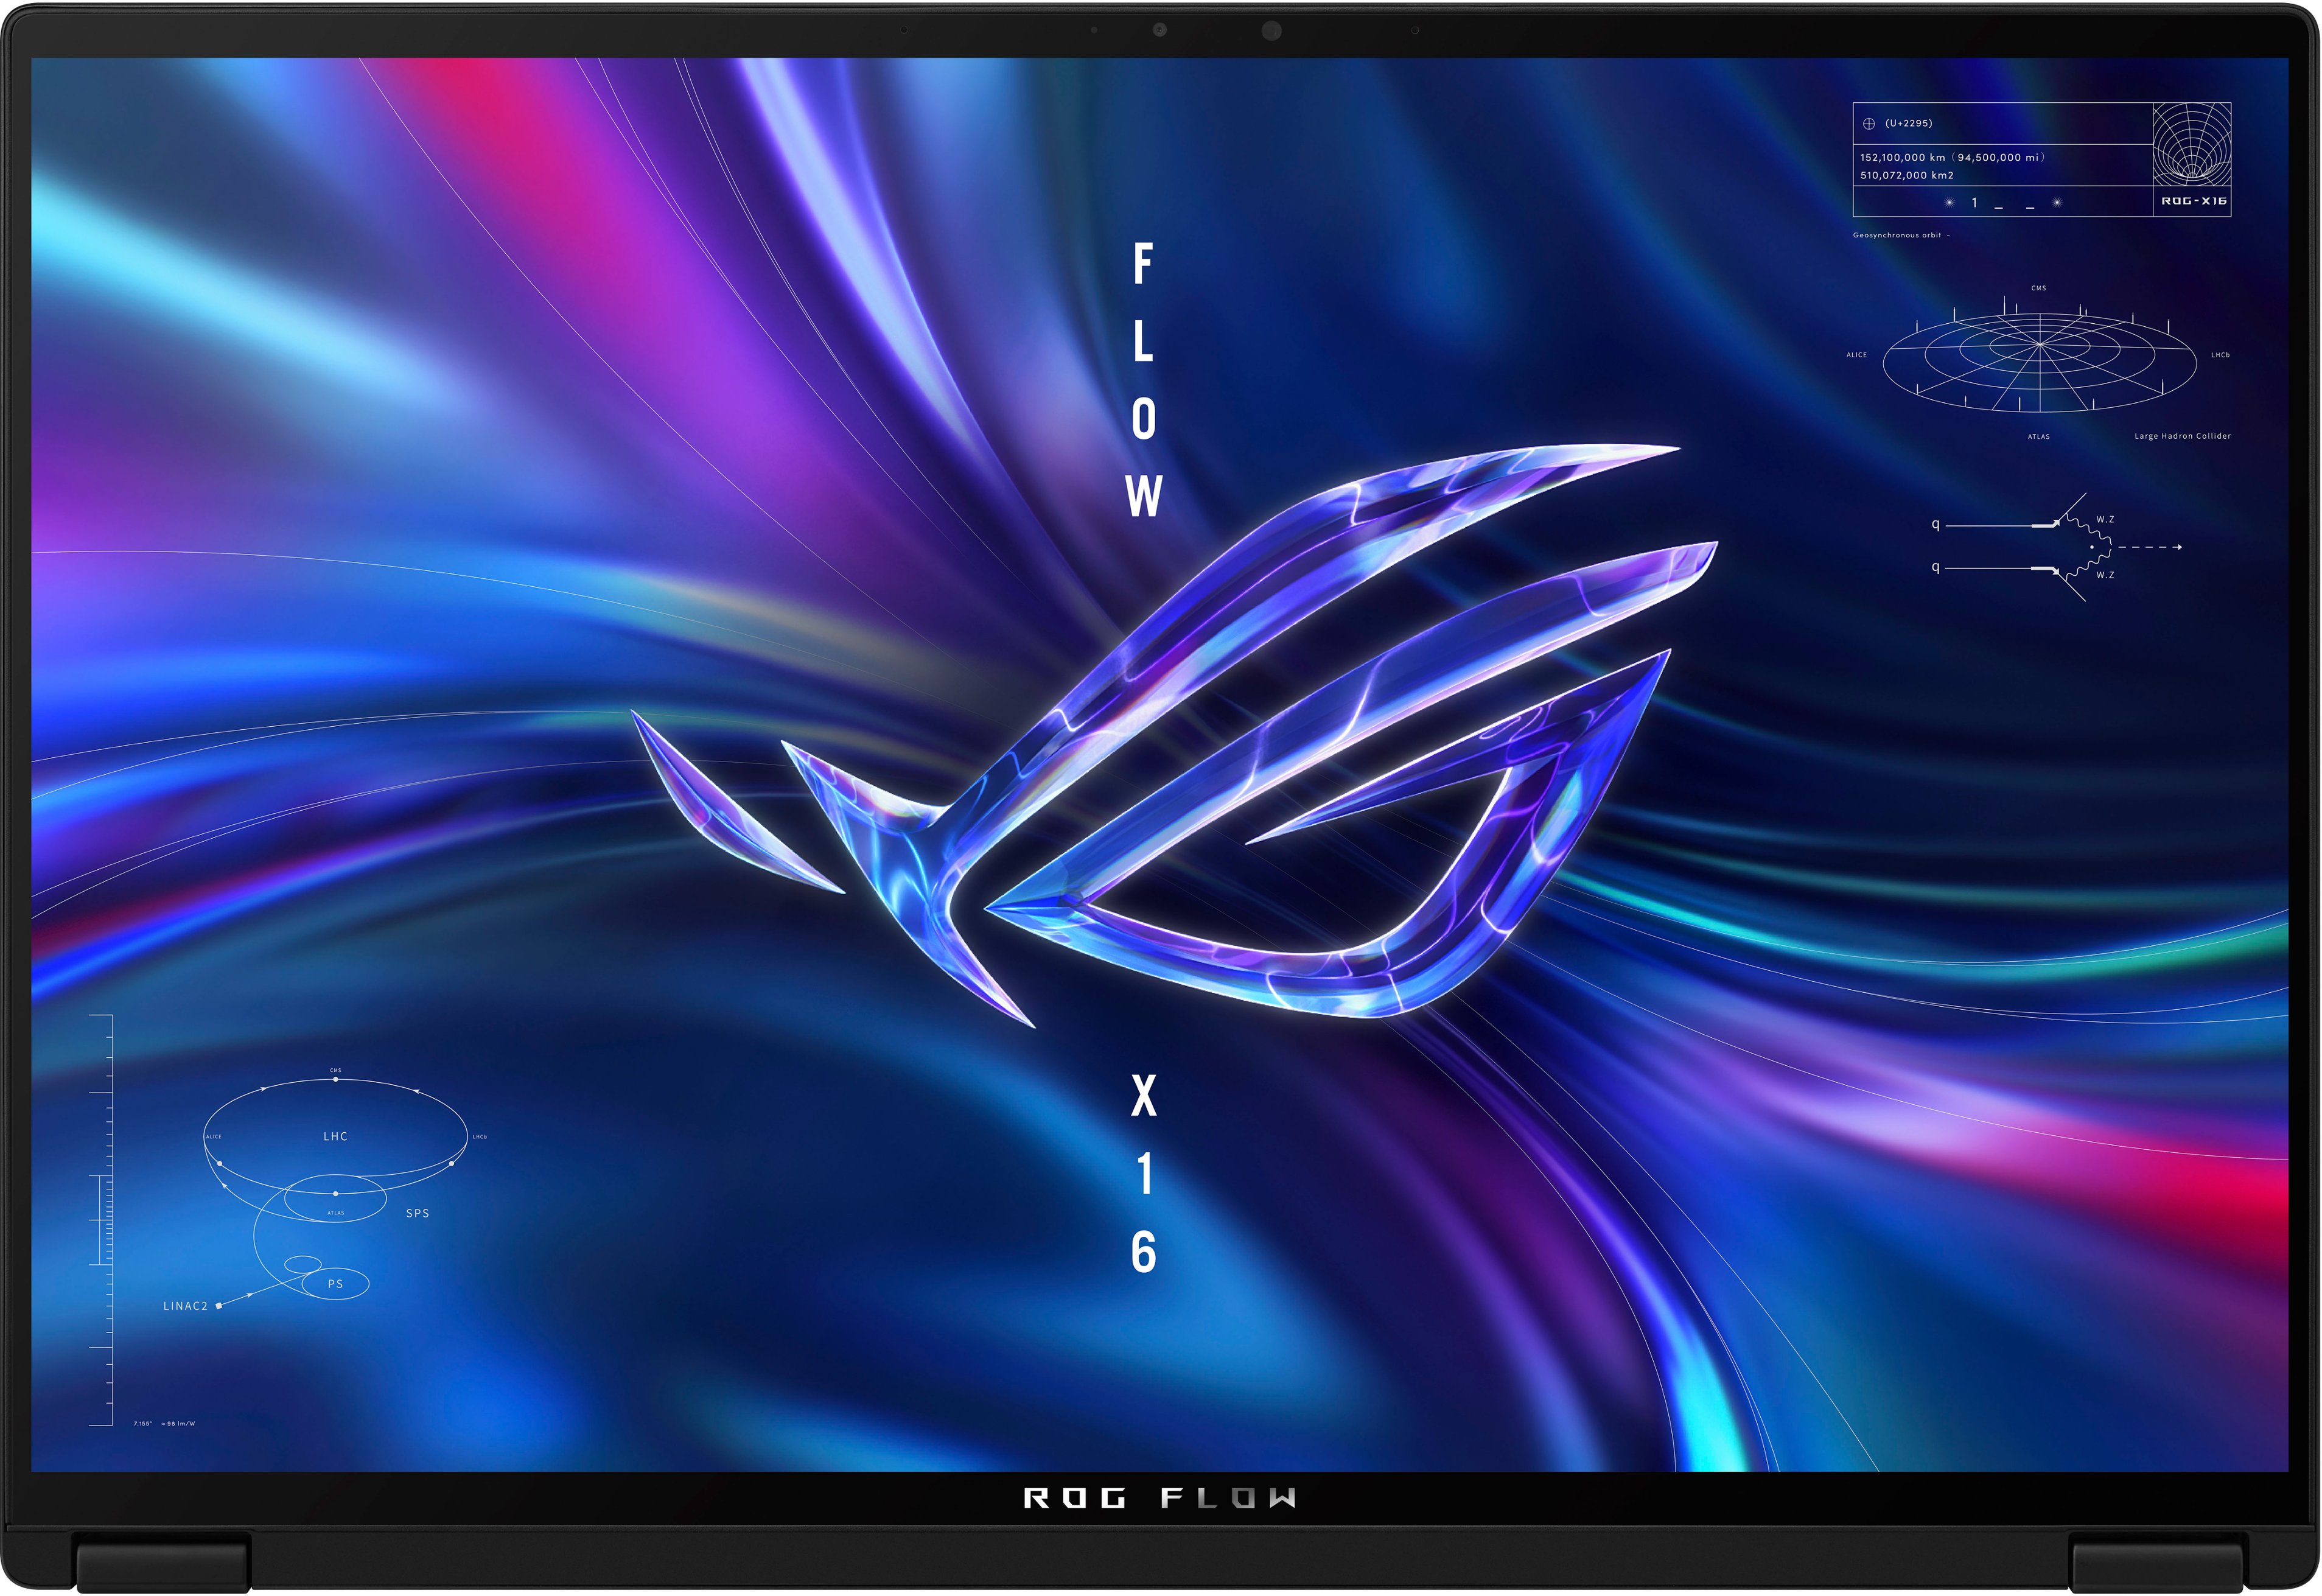Image resolution: width=2322 pixels, height=1596 pixels.
Task: Click the circled plus Earth symbol icon
Action: coord(1869,124)
